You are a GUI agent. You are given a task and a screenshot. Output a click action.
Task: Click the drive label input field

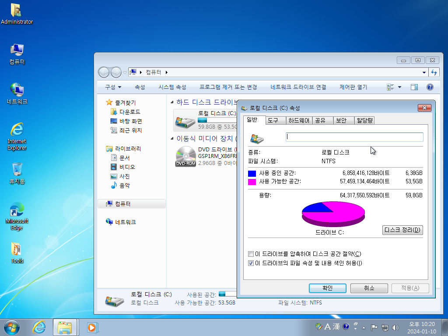coord(354,137)
